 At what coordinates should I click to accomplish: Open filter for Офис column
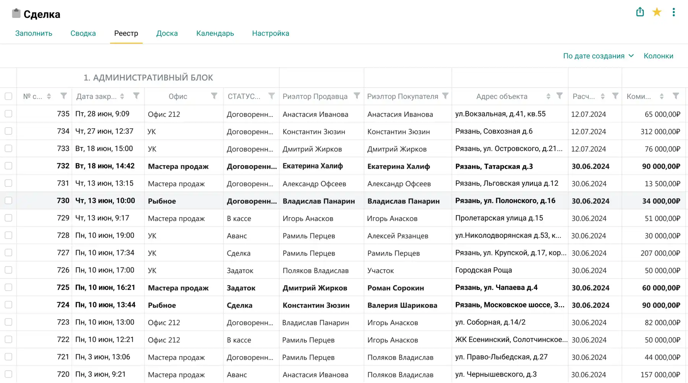pyautogui.click(x=214, y=96)
